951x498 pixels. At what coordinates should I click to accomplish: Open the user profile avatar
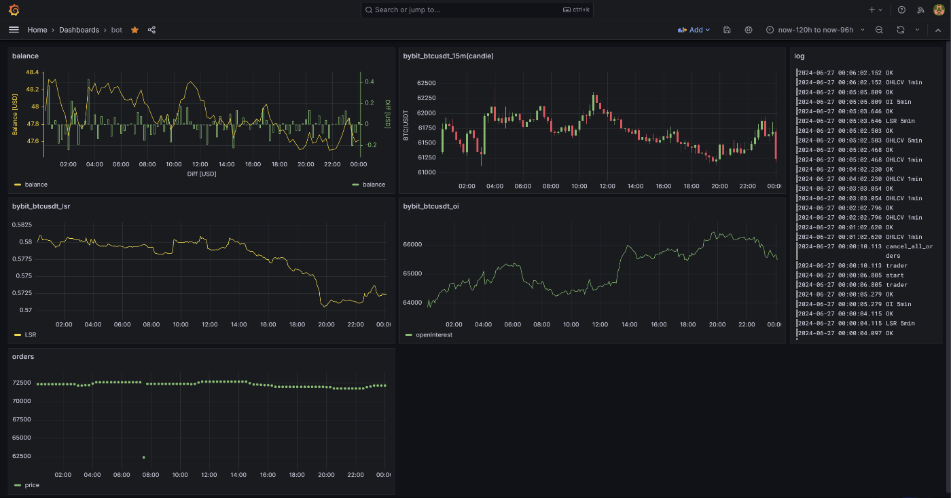tap(939, 10)
